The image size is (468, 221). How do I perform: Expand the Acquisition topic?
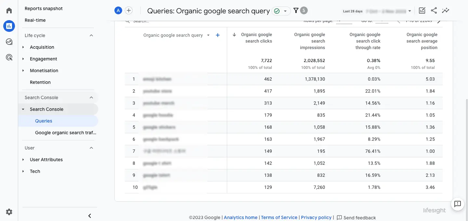coord(23,47)
